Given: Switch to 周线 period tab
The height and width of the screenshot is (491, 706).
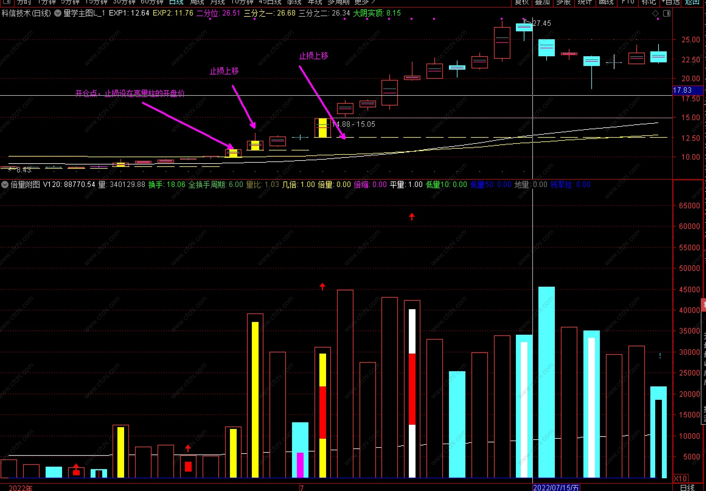Looking at the screenshot, I should (197, 2).
